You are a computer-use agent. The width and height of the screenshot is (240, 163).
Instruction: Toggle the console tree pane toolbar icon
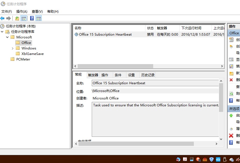(x=24, y=19)
